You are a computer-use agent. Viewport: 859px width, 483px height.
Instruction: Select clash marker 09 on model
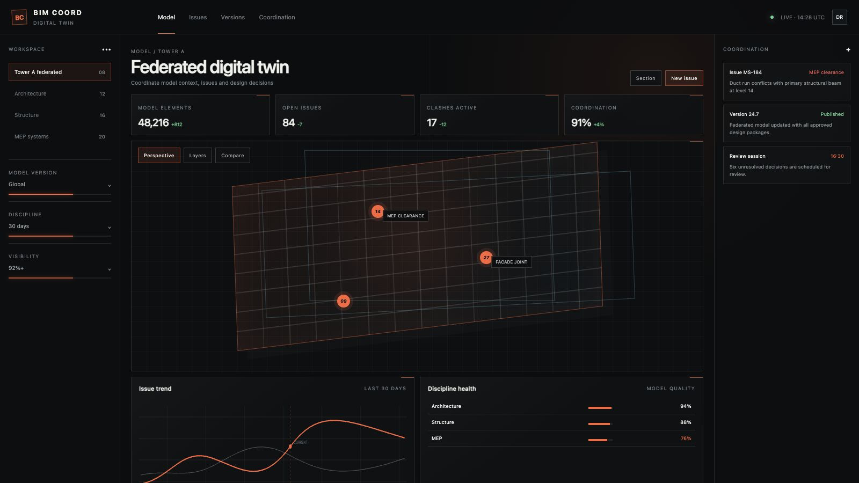[x=343, y=301]
